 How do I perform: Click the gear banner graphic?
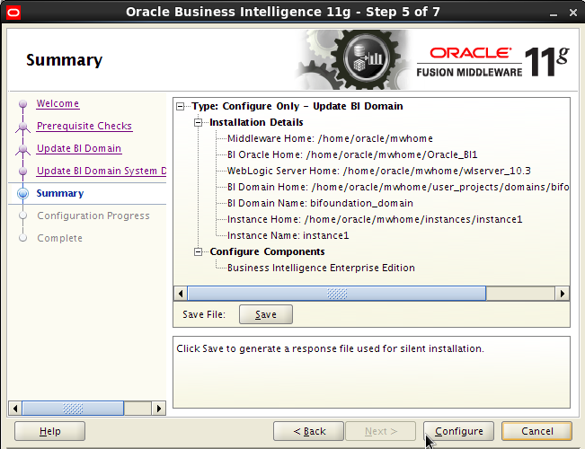point(354,59)
